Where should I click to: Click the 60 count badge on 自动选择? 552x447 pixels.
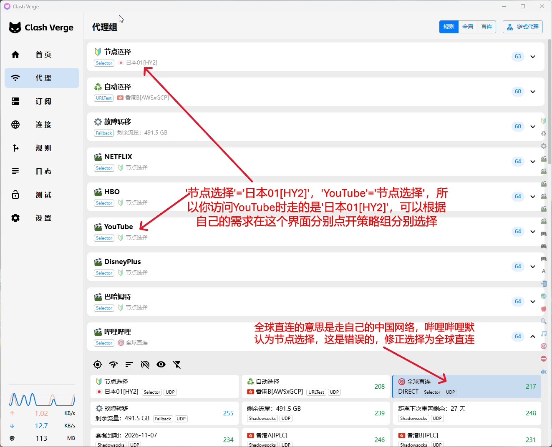pyautogui.click(x=518, y=91)
